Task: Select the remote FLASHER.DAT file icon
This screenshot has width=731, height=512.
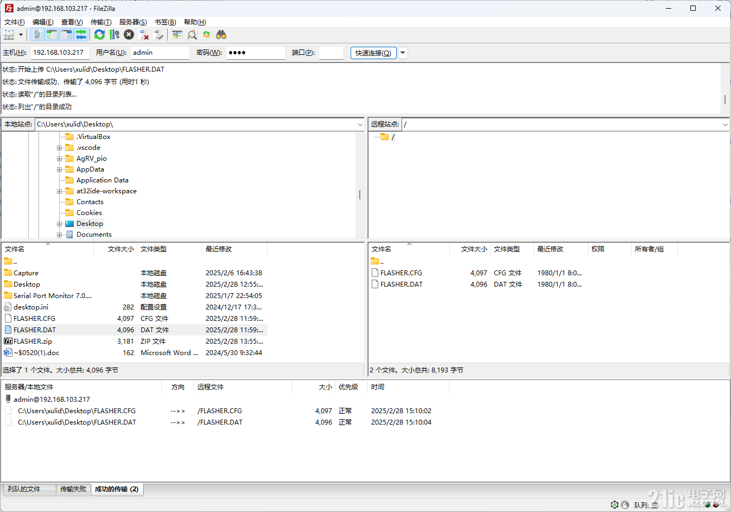Action: 375,284
